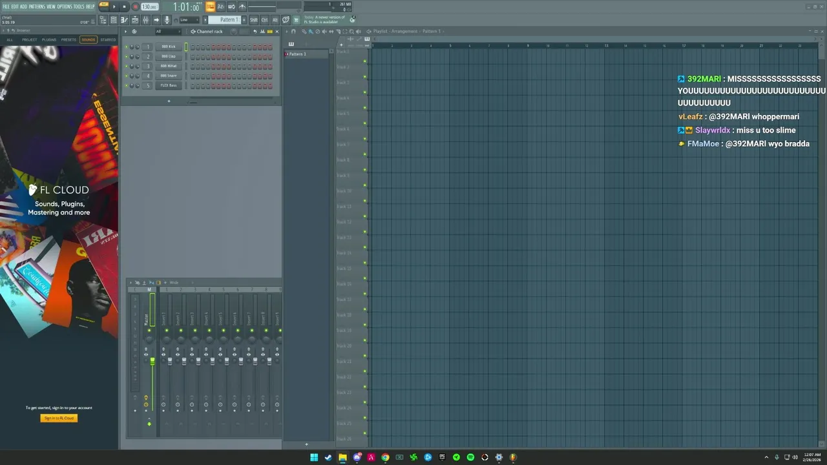827x465 pixels.
Task: Click the Ctrl key indicator button
Action: 264,20
